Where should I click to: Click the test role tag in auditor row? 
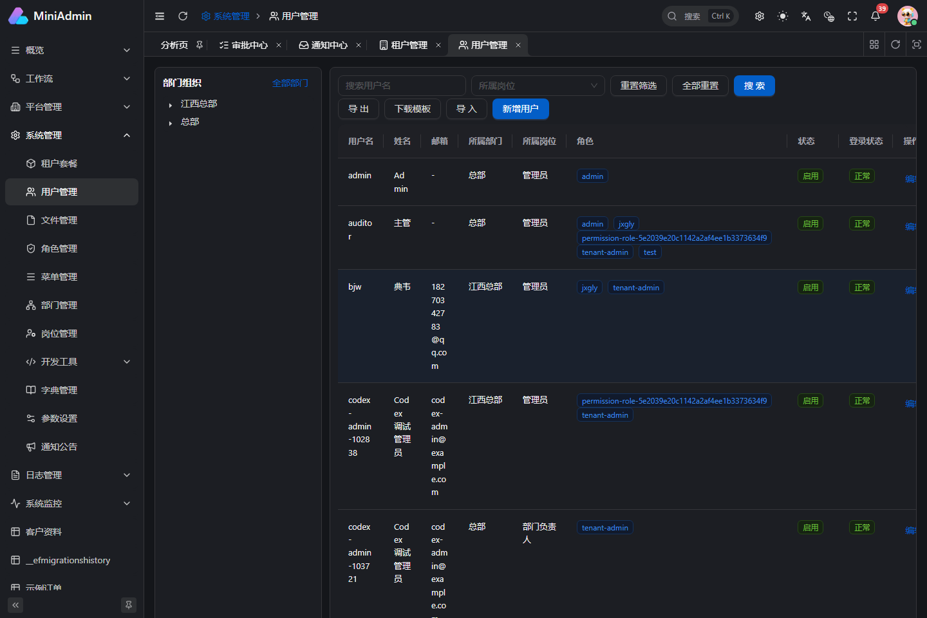point(650,252)
